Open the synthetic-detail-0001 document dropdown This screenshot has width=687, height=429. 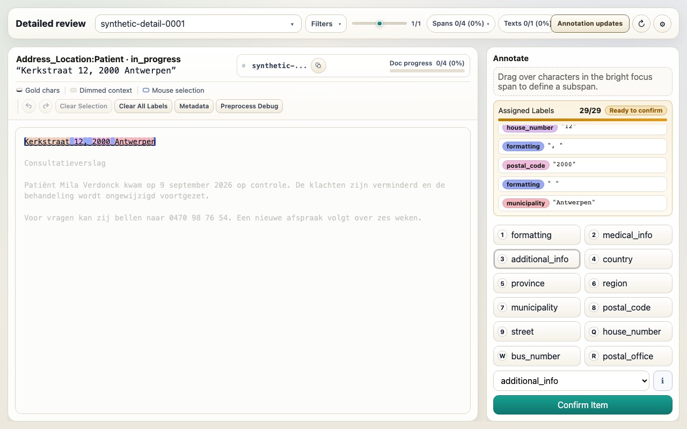coord(198,24)
